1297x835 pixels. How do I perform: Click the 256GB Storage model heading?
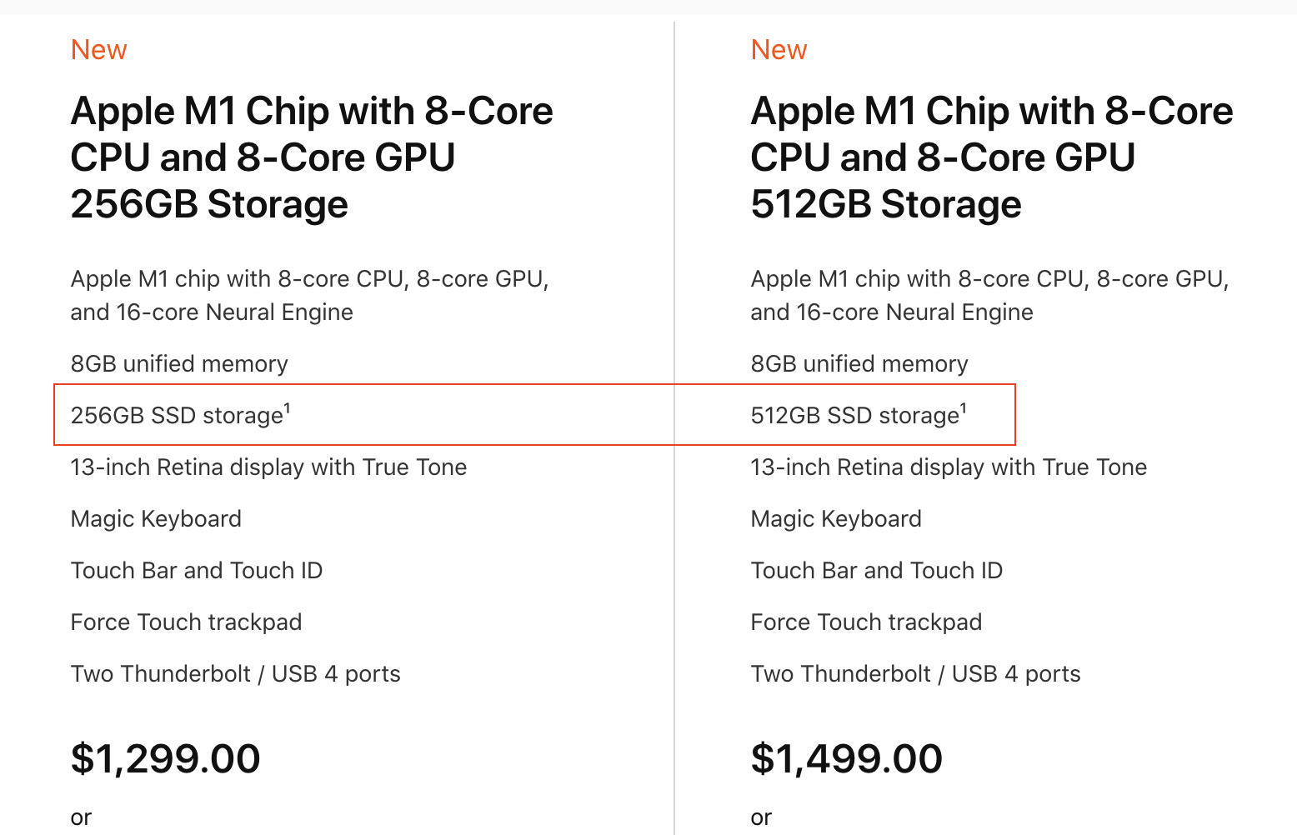point(312,157)
